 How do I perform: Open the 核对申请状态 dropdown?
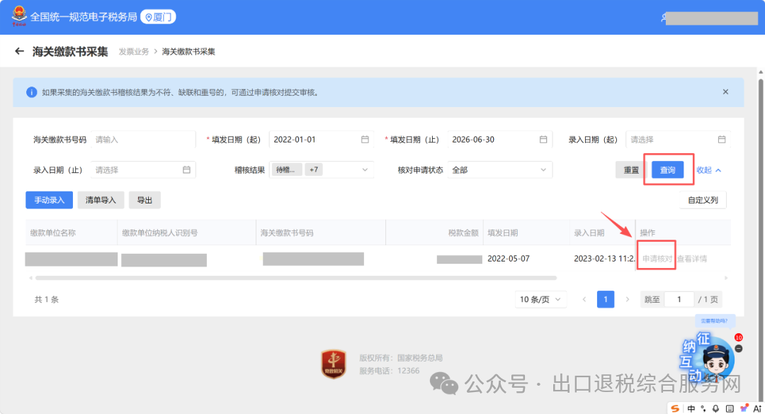(x=499, y=170)
